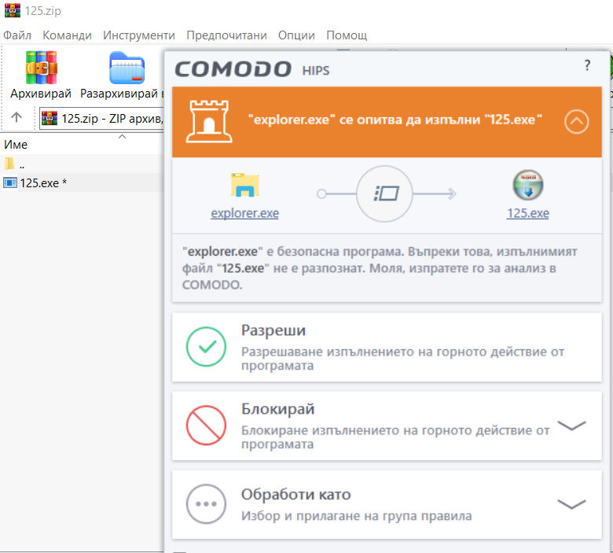Open the explorer.exe link
Image resolution: width=613 pixels, height=553 pixels.
coord(244,213)
